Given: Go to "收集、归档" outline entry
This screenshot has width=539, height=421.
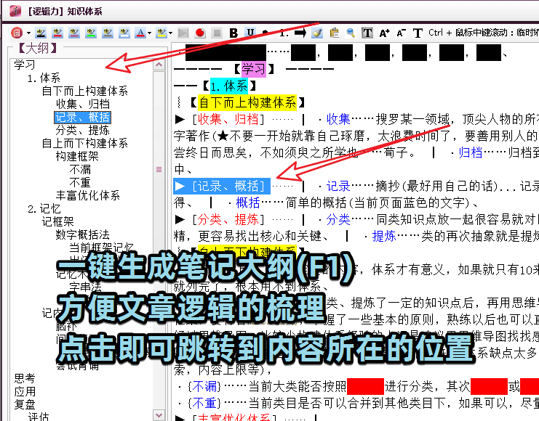Looking at the screenshot, I should pos(82,104).
